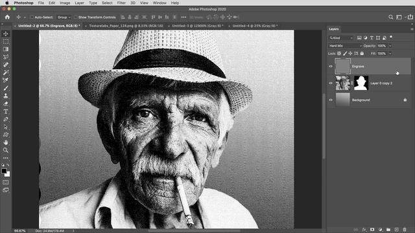Enable Show Transform Controls checkbox
415x233 pixels.
(x=76, y=17)
